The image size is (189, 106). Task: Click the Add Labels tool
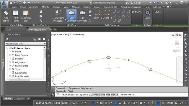point(6,16)
